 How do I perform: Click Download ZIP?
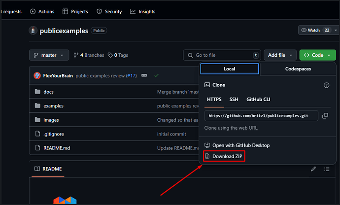(x=224, y=156)
